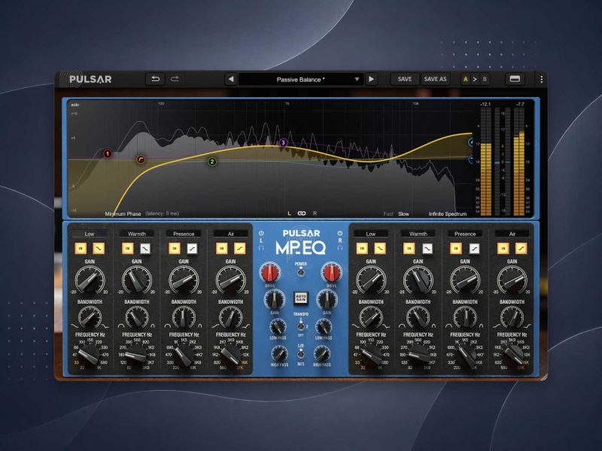602x451 pixels.
Task: Click the left channel Low GAIN knob
Action: tap(90, 279)
